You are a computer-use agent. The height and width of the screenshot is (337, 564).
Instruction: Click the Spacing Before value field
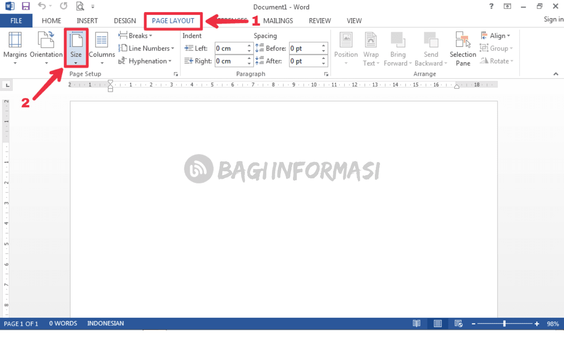304,48
